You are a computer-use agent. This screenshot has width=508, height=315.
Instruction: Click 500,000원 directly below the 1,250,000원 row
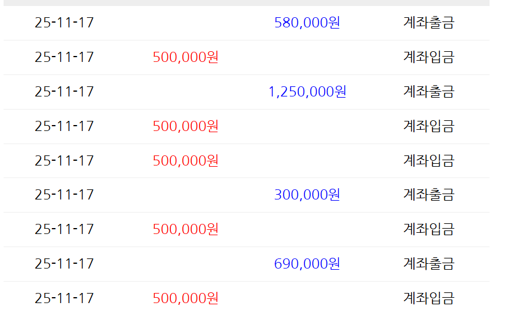[x=186, y=126]
